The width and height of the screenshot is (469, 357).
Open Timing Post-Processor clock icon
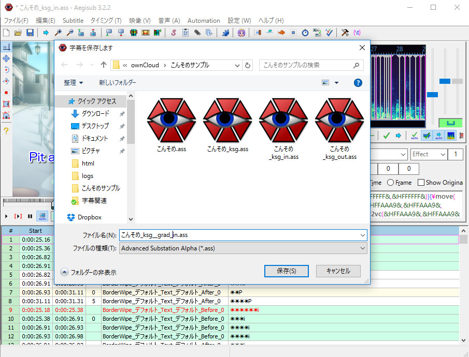point(305,33)
